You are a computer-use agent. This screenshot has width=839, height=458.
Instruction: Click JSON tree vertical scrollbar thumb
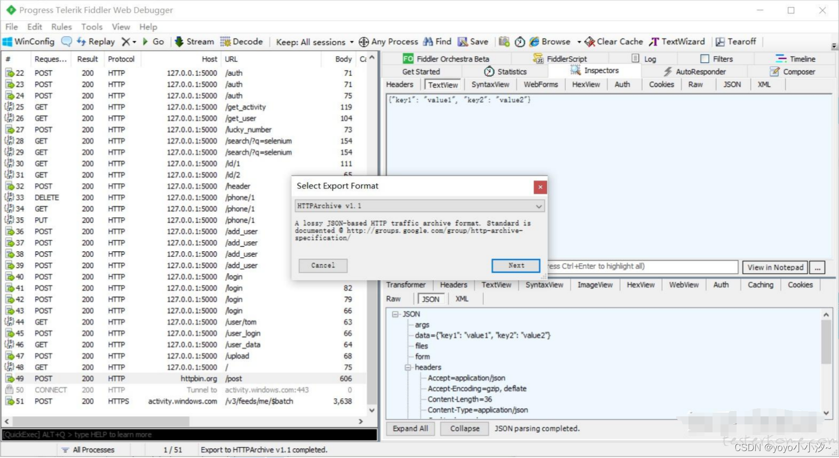tap(826, 342)
